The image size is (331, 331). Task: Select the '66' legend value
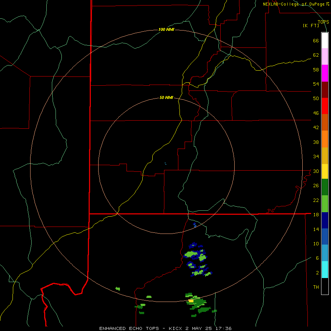point(316,40)
